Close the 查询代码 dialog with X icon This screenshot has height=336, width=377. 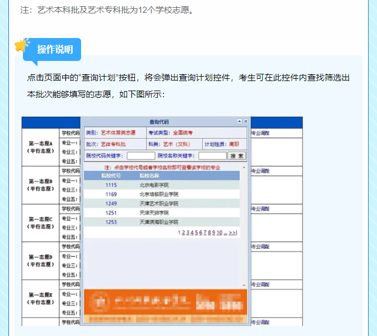246,121
